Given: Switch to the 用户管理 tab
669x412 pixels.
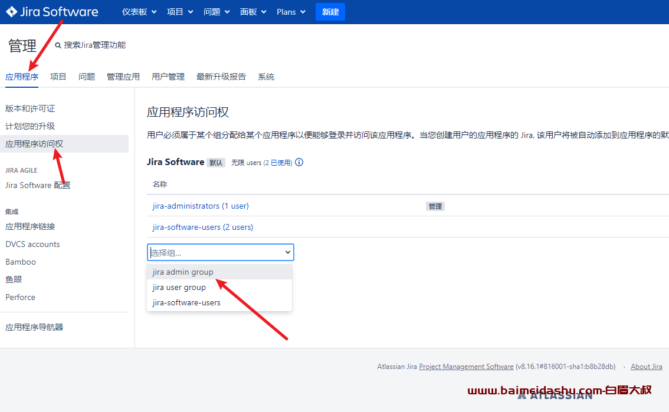Looking at the screenshot, I should tap(168, 77).
